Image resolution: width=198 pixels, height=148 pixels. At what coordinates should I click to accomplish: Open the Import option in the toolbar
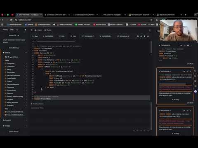(x=38, y=30)
